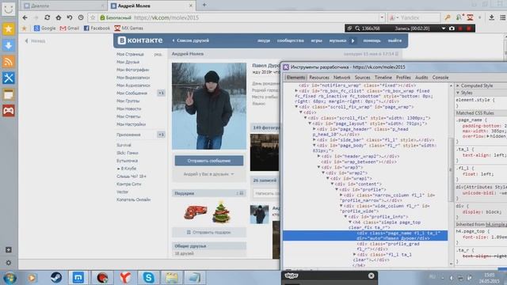Screen dimensions: 507x285
Task: Open the friend status dropdown under avatar
Action: point(208,174)
